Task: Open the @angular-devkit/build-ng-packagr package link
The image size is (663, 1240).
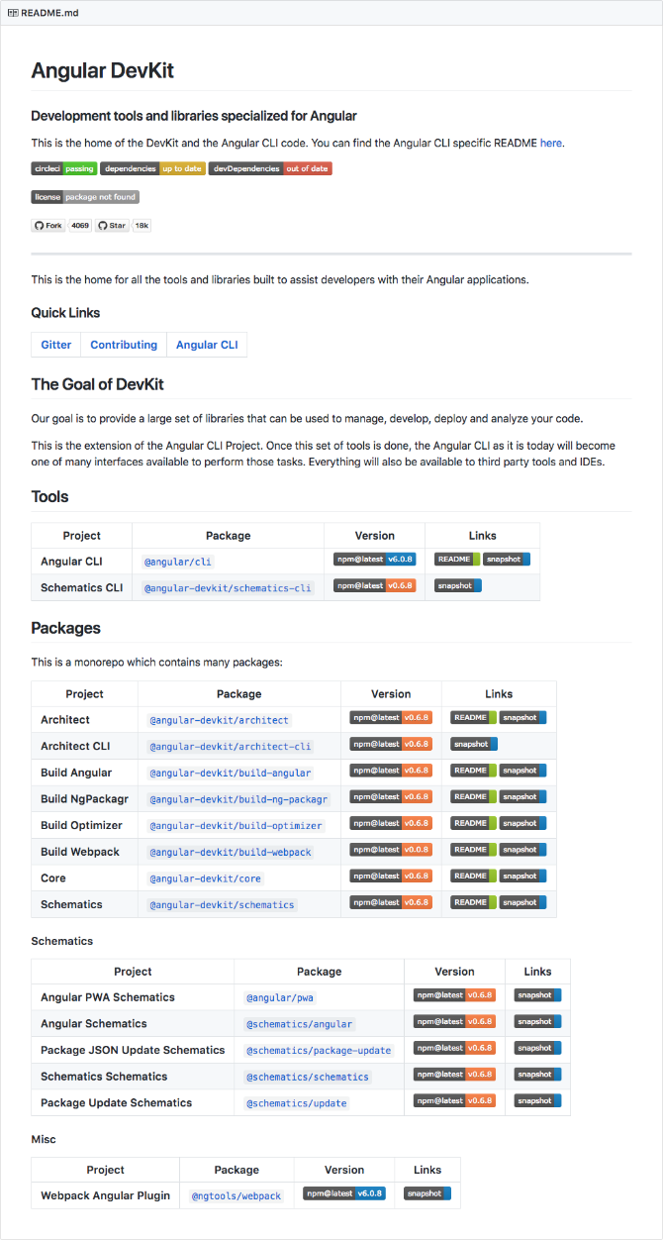Action: [238, 799]
